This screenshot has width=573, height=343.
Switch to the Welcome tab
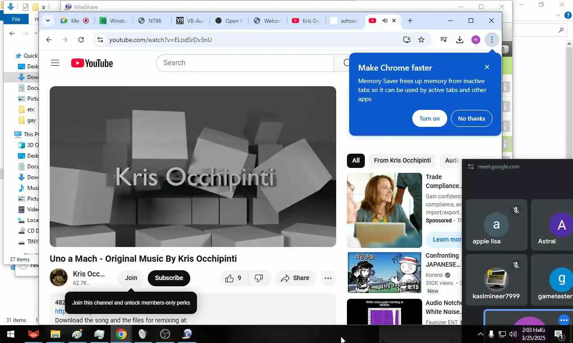click(x=268, y=21)
